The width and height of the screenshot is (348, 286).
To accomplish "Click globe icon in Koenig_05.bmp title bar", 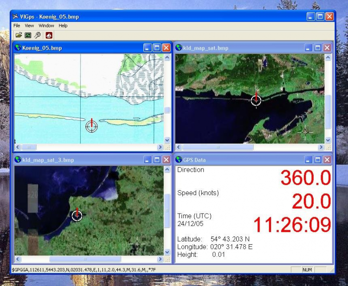I will coord(18,48).
